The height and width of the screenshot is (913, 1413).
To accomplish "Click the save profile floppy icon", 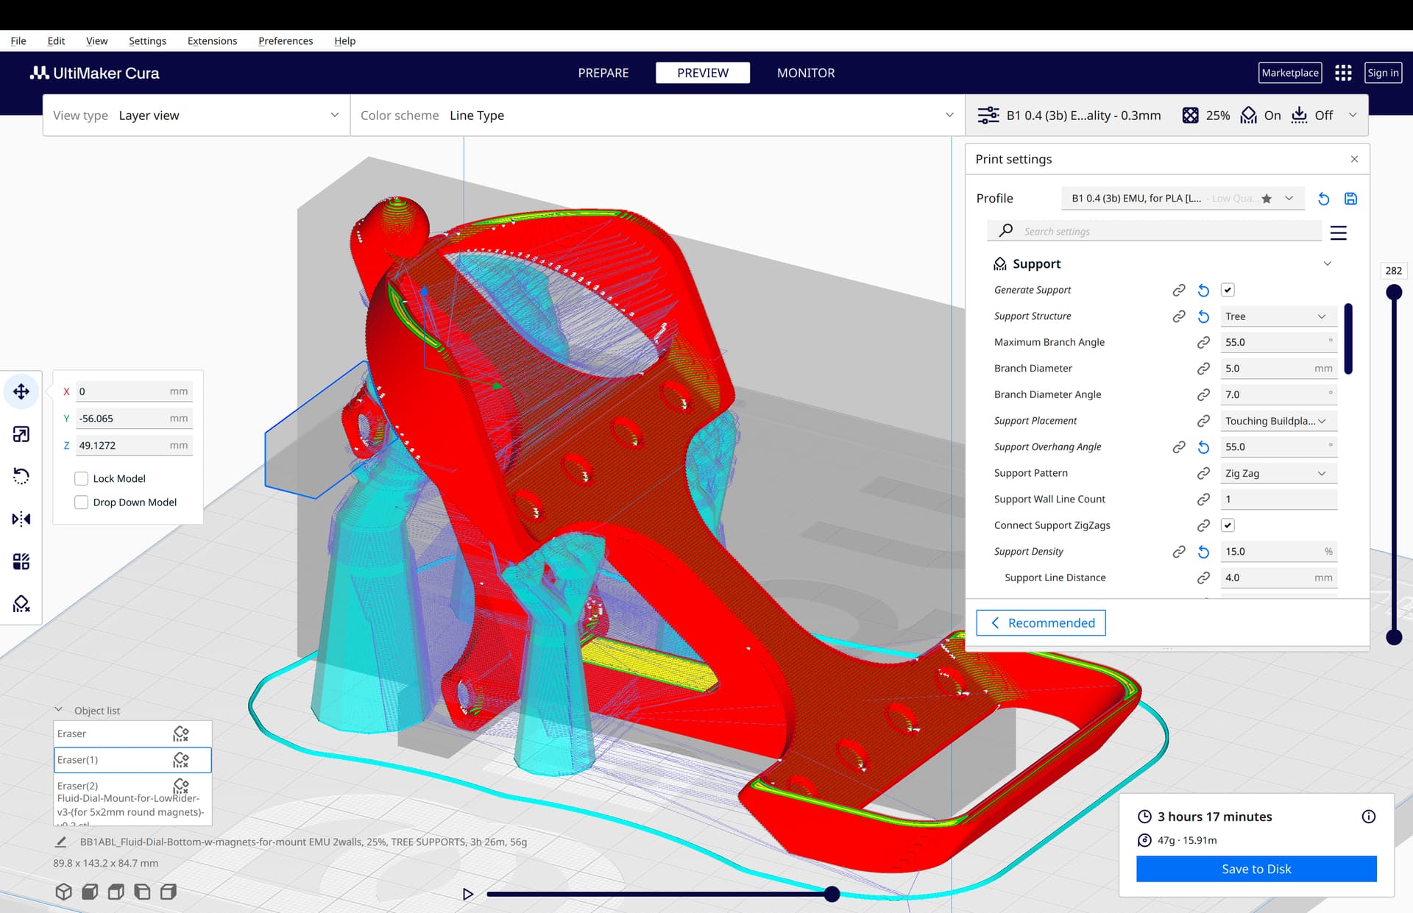I will (x=1350, y=199).
